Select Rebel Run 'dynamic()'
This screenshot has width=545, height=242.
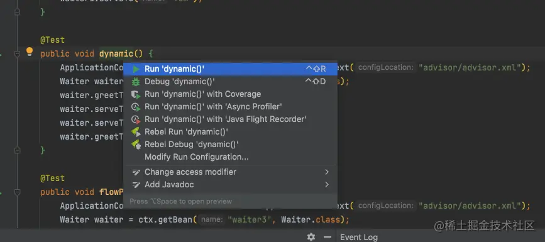click(230, 132)
